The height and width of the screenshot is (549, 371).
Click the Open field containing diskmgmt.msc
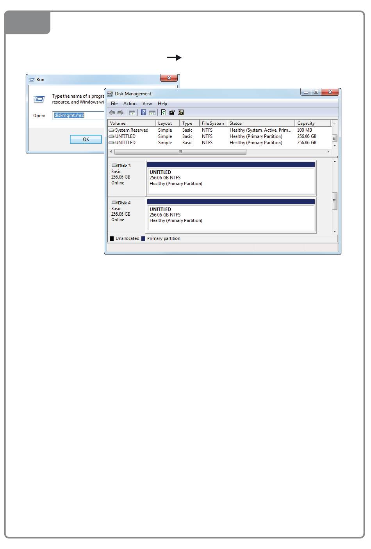79,116
